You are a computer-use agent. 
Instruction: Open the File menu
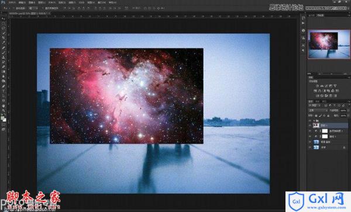(12, 2)
